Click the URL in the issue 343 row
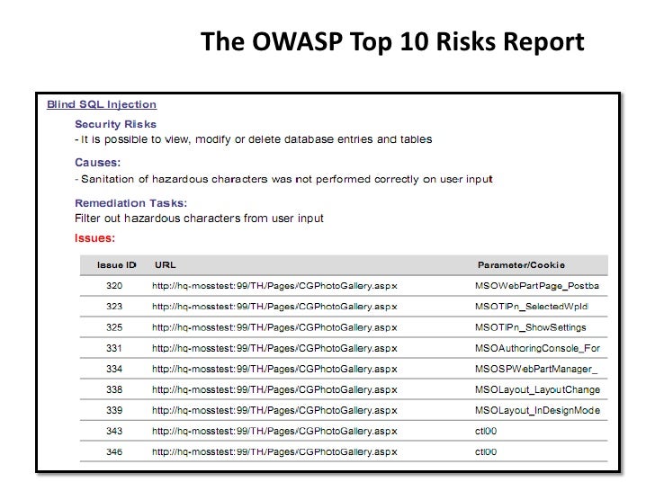Screen dimensions: 655x491 pos(274,431)
